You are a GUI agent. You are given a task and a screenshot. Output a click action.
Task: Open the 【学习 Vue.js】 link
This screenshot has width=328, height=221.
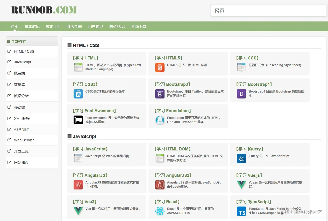tap(249, 175)
